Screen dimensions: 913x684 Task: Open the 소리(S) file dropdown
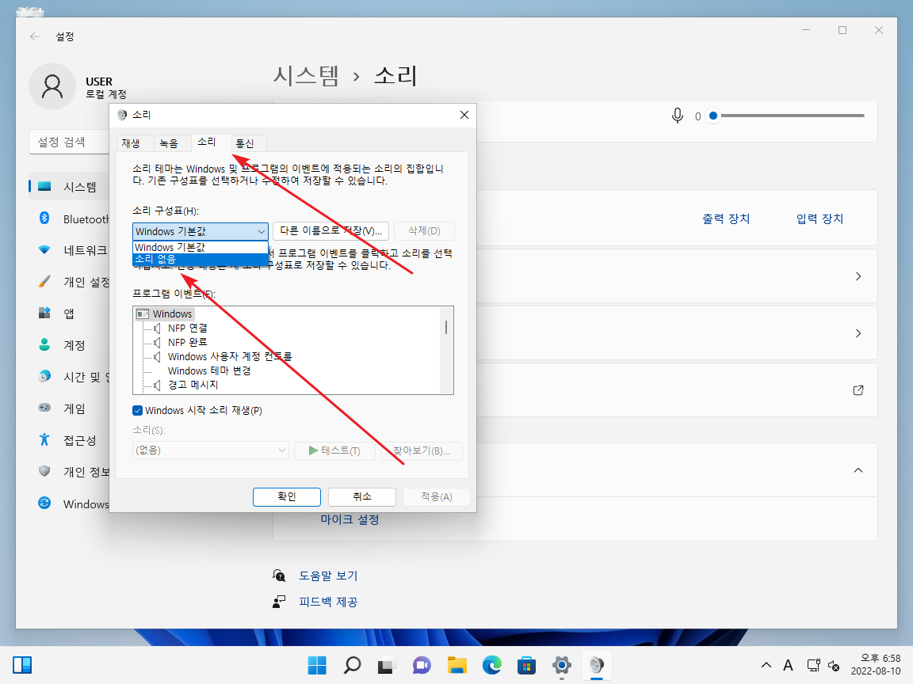point(210,450)
